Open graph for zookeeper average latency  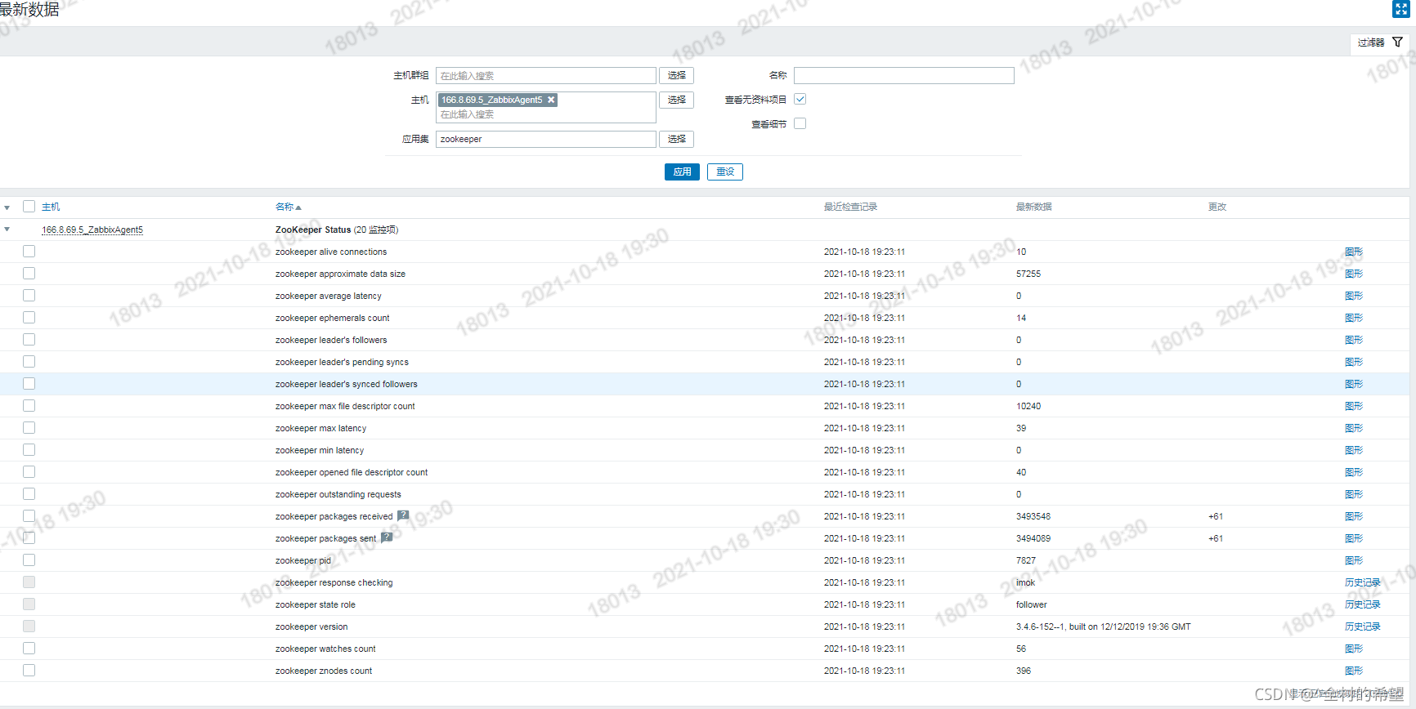(x=1354, y=296)
